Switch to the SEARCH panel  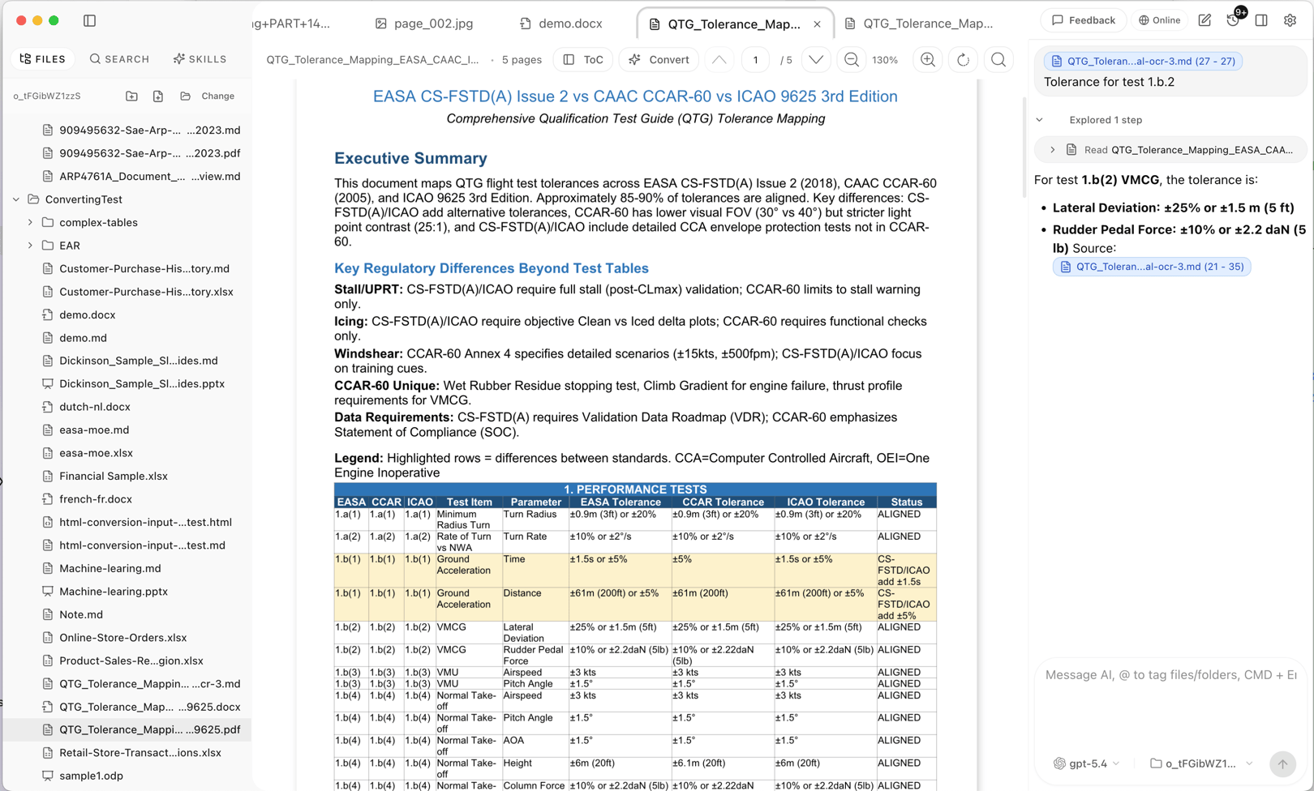(119, 58)
